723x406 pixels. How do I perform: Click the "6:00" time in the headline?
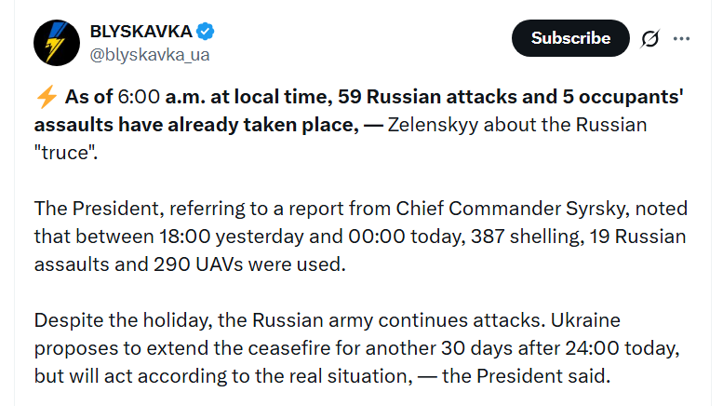139,97
